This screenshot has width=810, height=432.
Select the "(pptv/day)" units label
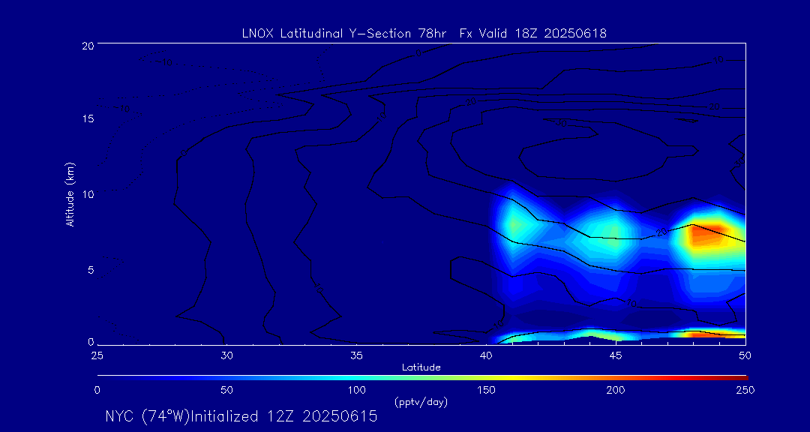coord(421,401)
